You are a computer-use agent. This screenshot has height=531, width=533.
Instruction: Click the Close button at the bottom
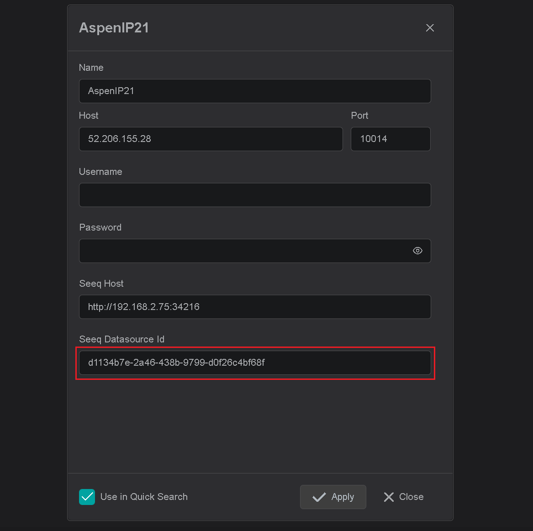pos(403,497)
